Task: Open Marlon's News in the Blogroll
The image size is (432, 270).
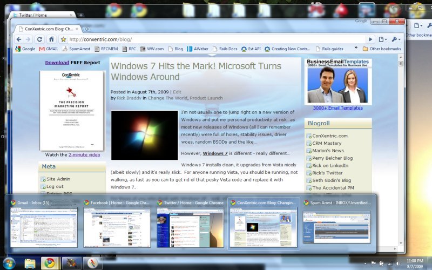Action: pyautogui.click(x=328, y=151)
